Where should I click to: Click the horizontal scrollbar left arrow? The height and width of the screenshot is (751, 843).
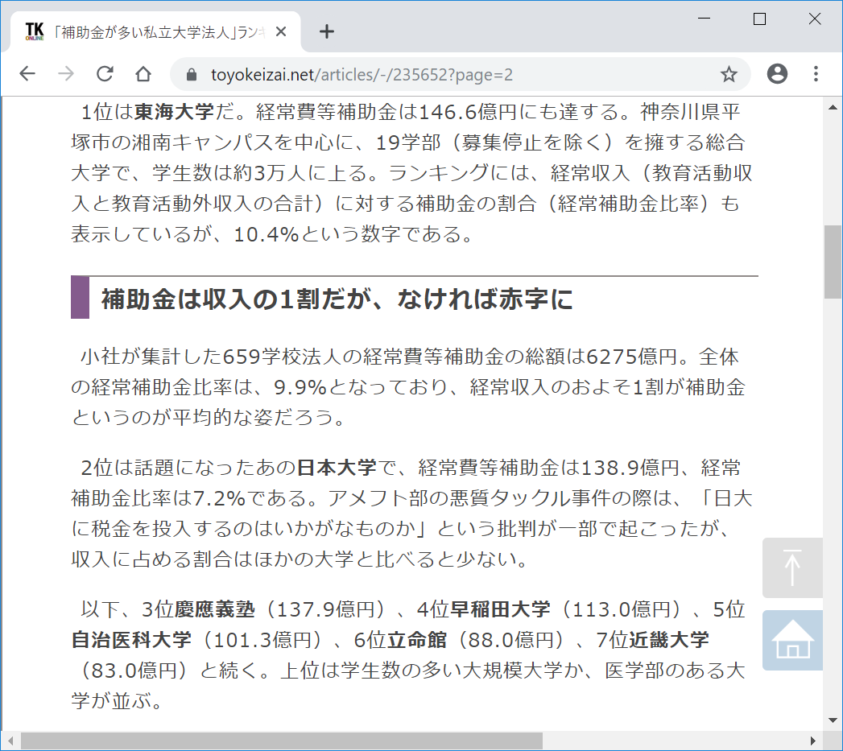tap(10, 741)
